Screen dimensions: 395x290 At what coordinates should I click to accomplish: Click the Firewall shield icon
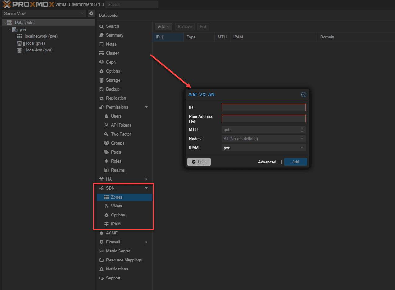pyautogui.click(x=101, y=242)
